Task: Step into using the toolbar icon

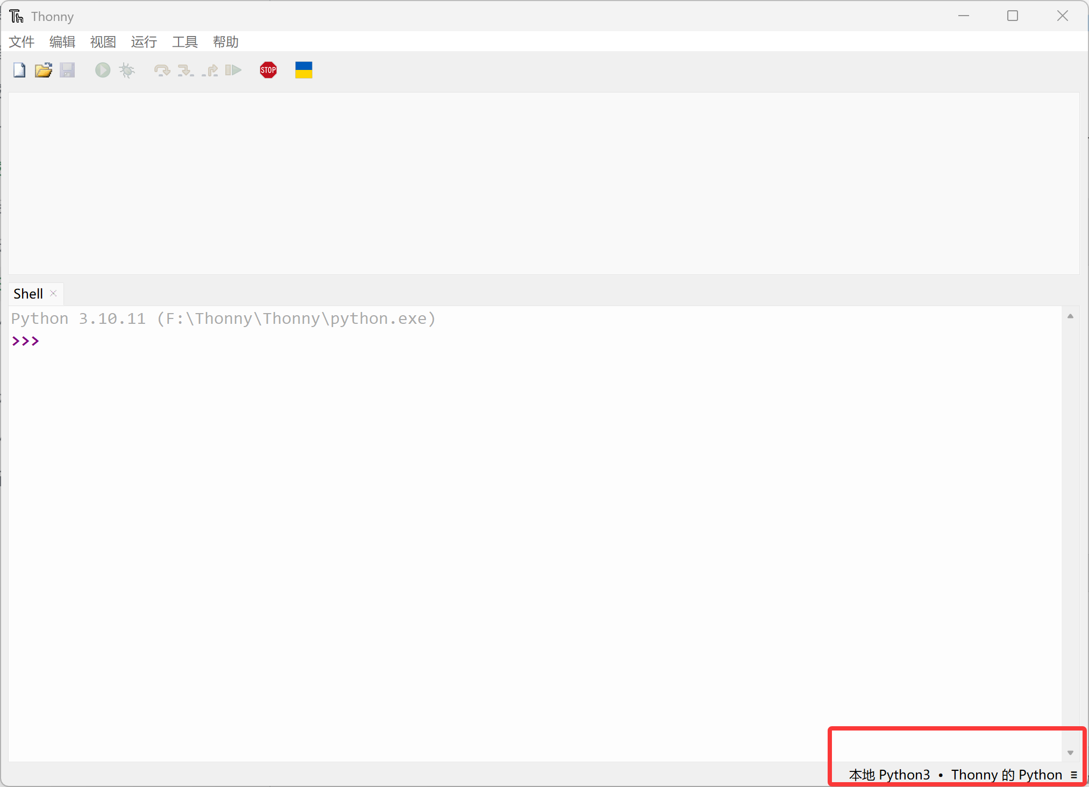Action: pos(186,70)
